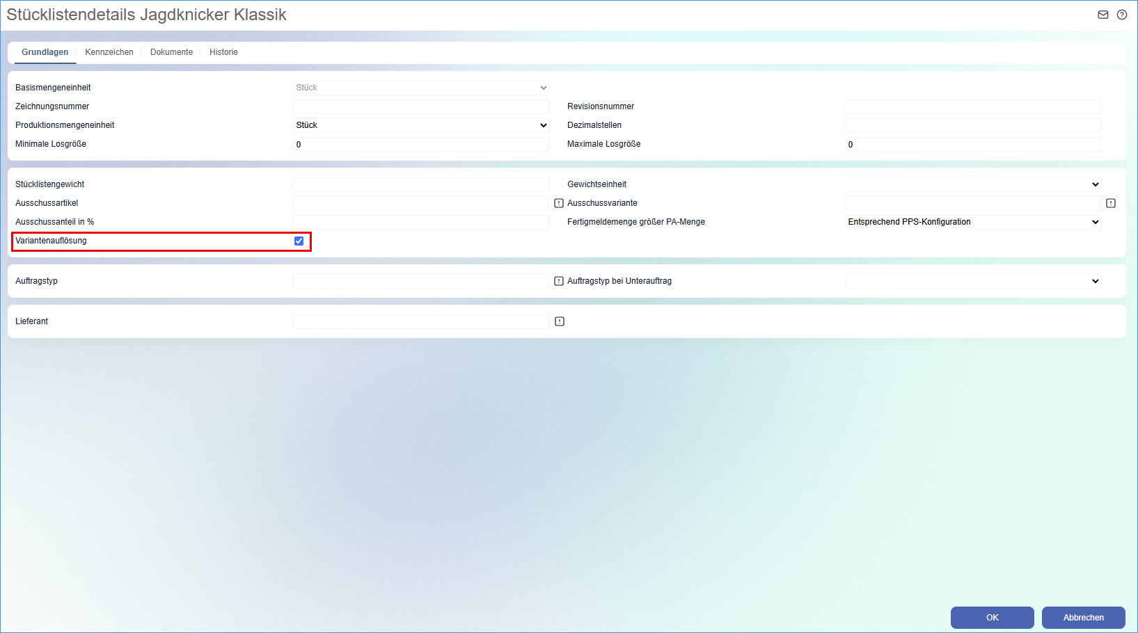Click the Abbrechen button
Screen dimensions: 1138x633
pyautogui.click(x=1084, y=618)
